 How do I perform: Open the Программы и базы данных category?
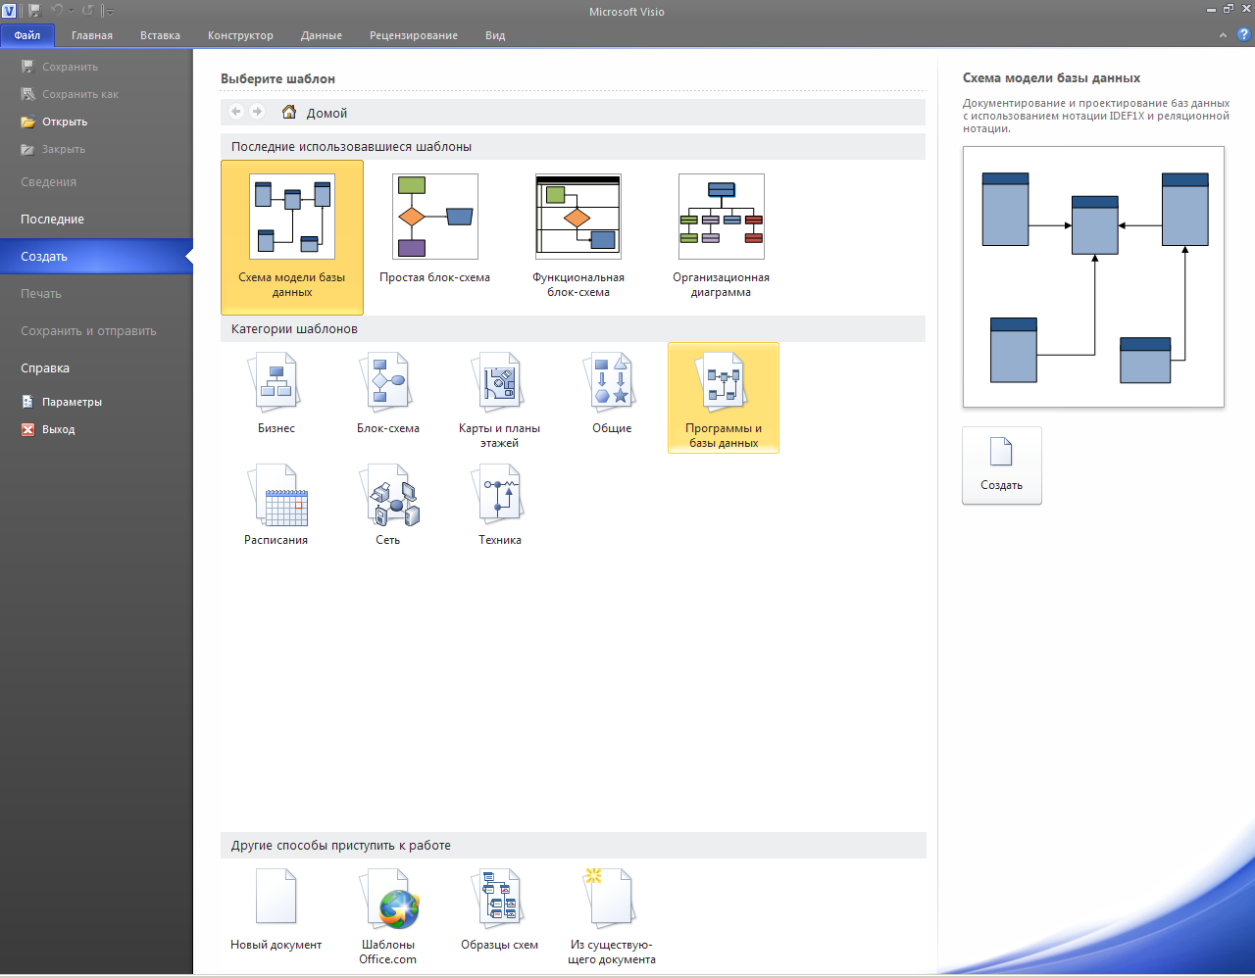pos(724,398)
